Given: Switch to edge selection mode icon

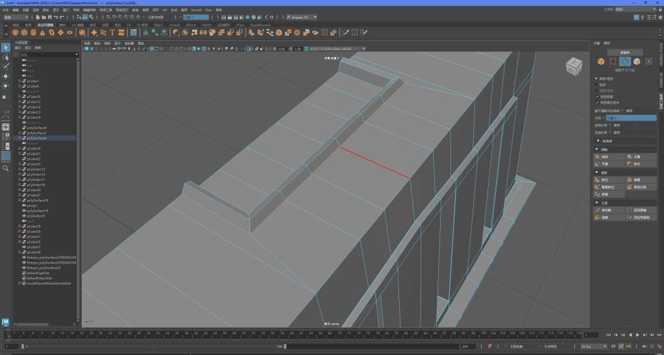Looking at the screenshot, I should pyautogui.click(x=624, y=61).
